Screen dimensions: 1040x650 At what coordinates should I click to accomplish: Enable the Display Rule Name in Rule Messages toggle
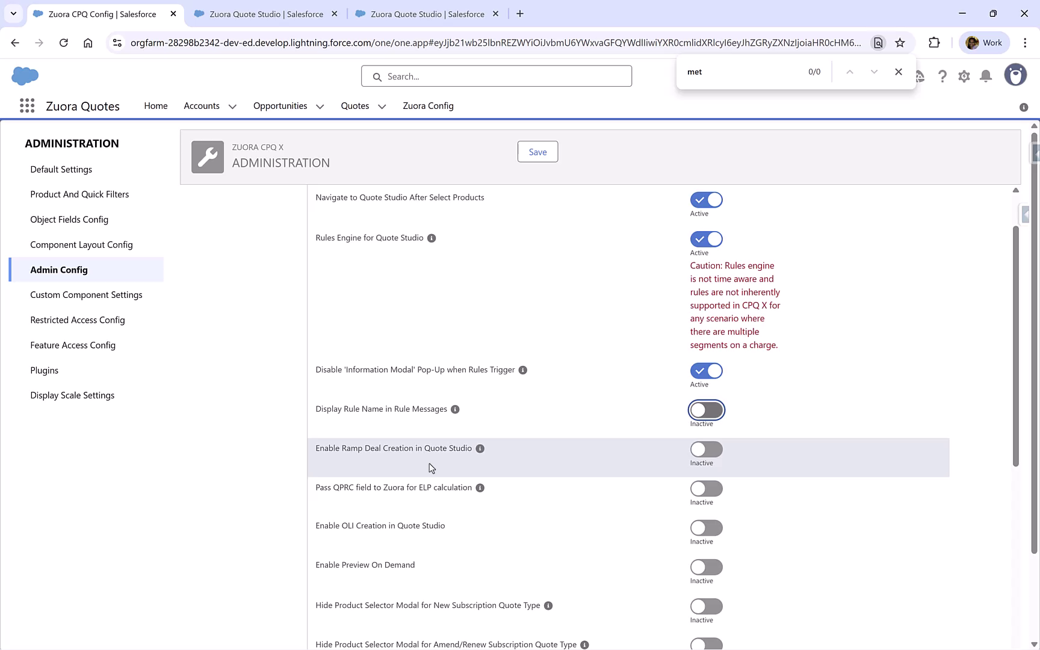point(706,410)
